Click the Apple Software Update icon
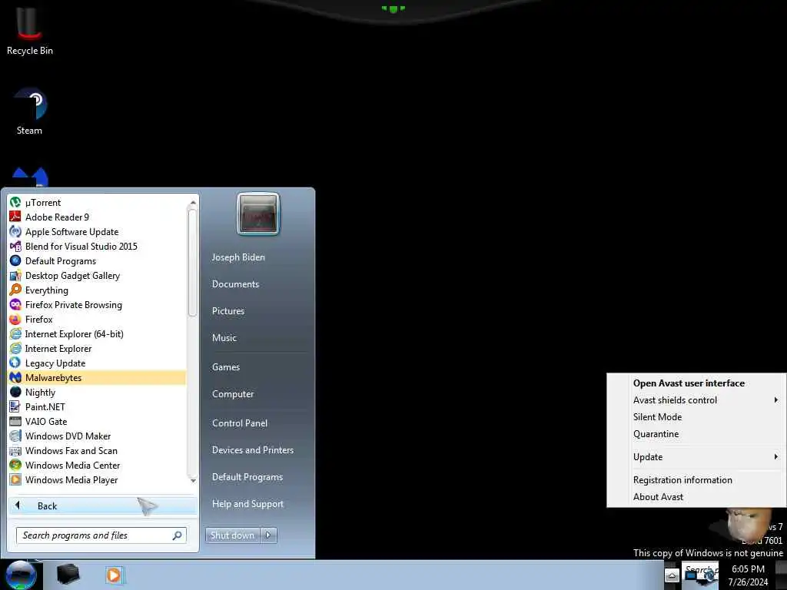Viewport: 787px width, 590px height. [x=15, y=231]
